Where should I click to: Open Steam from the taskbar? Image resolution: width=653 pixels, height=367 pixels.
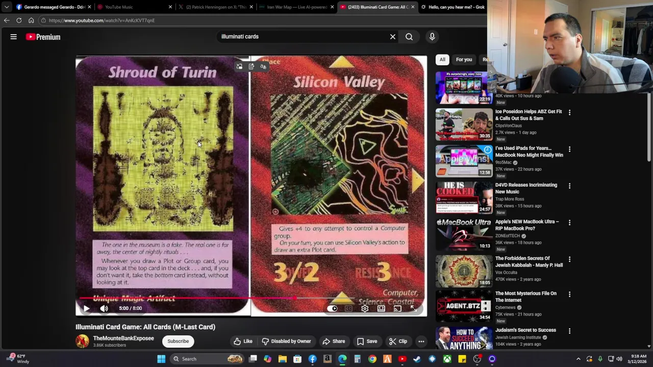(x=417, y=359)
